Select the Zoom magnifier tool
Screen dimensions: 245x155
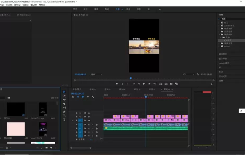64,116
